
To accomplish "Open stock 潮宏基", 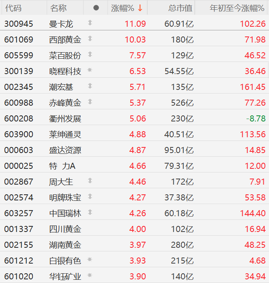I will (61, 87).
